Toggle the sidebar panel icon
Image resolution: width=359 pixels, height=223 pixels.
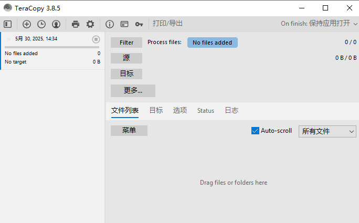[7, 24]
